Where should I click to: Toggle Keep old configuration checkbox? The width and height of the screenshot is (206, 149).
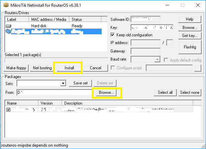click(x=112, y=35)
